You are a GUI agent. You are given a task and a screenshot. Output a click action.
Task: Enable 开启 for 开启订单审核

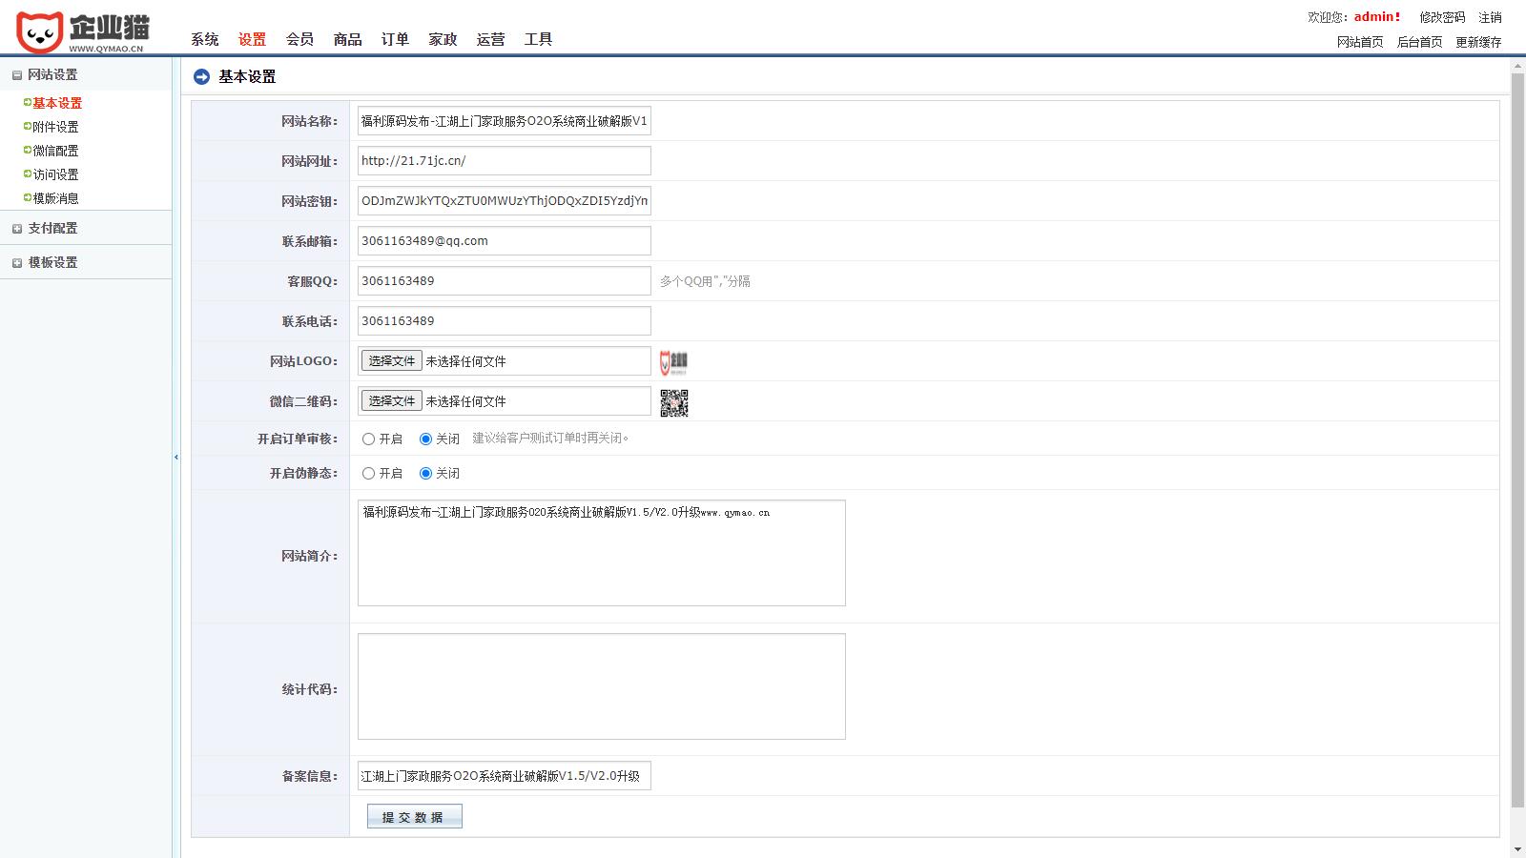coord(366,439)
